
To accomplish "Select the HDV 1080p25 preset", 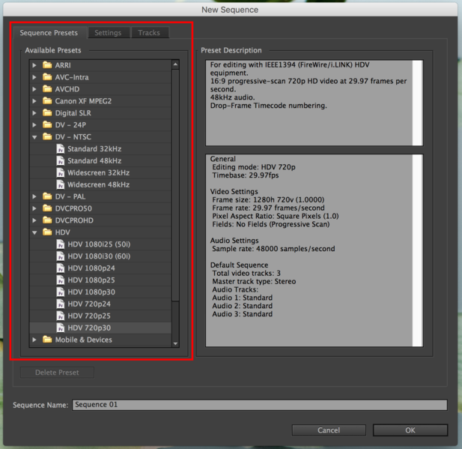I will point(91,280).
